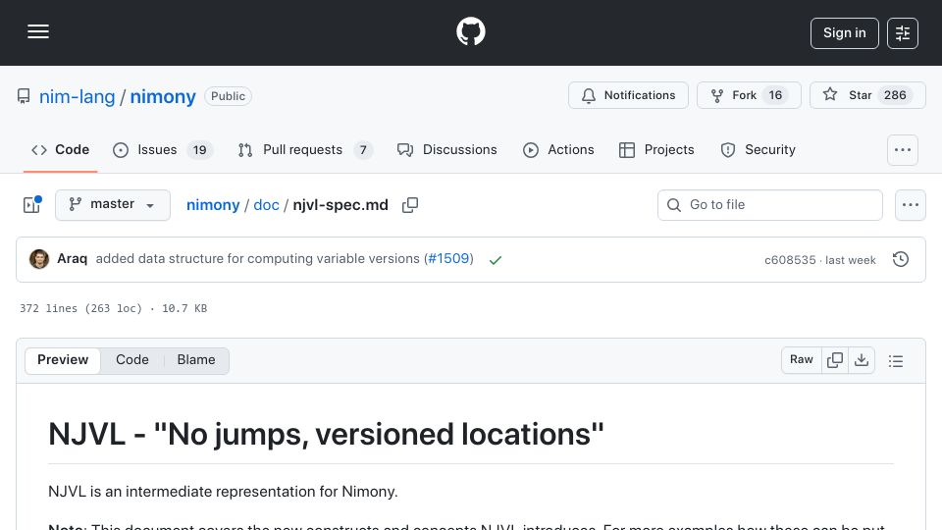The width and height of the screenshot is (942, 530).
Task: Navigate to nimony root in the breadcrumb
Action: 213,205
